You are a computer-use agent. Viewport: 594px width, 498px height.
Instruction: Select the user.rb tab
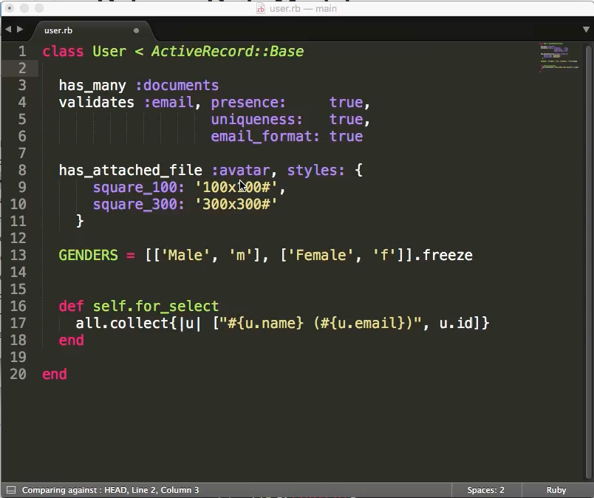[59, 31]
